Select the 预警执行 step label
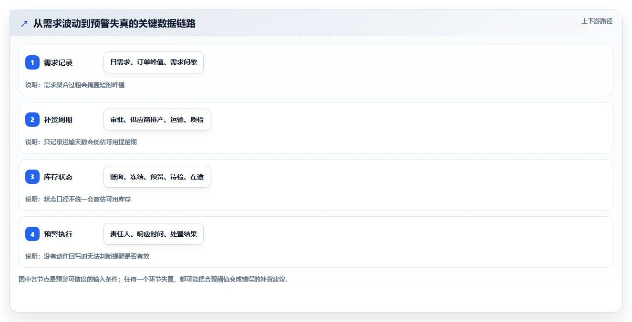The width and height of the screenshot is (632, 322). pyautogui.click(x=58, y=234)
